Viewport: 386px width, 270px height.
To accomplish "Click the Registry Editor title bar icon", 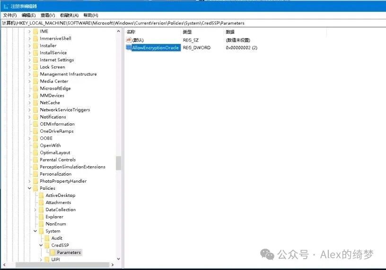I will [5, 6].
